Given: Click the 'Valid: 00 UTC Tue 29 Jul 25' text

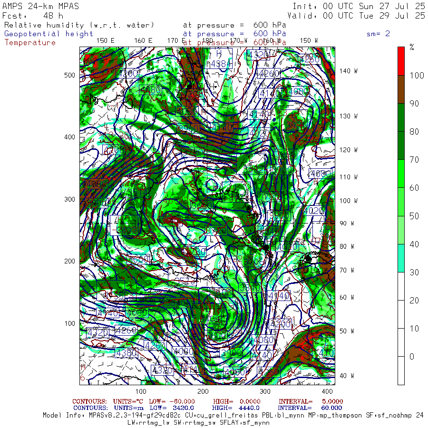Looking at the screenshot, I should click(356, 16).
